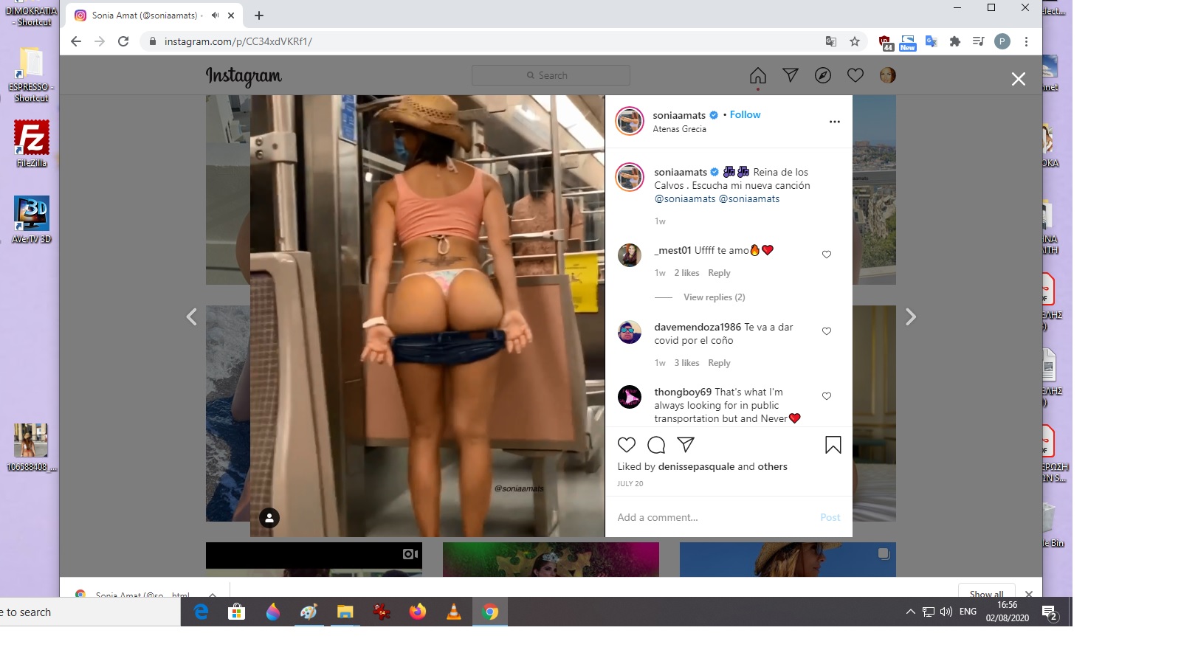Like the comment by _mest01
This screenshot has width=1181, height=664.
pos(827,255)
